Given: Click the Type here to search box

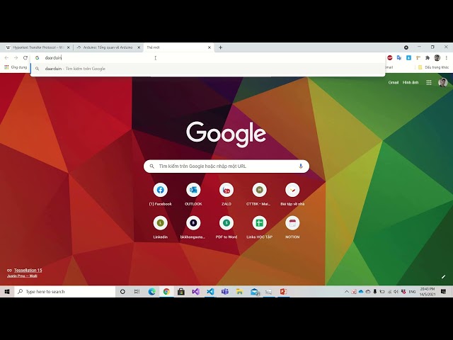Looking at the screenshot, I should click(64, 292).
